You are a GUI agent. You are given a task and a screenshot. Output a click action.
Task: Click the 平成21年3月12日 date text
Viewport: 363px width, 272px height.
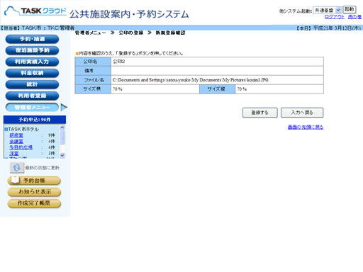click(337, 28)
